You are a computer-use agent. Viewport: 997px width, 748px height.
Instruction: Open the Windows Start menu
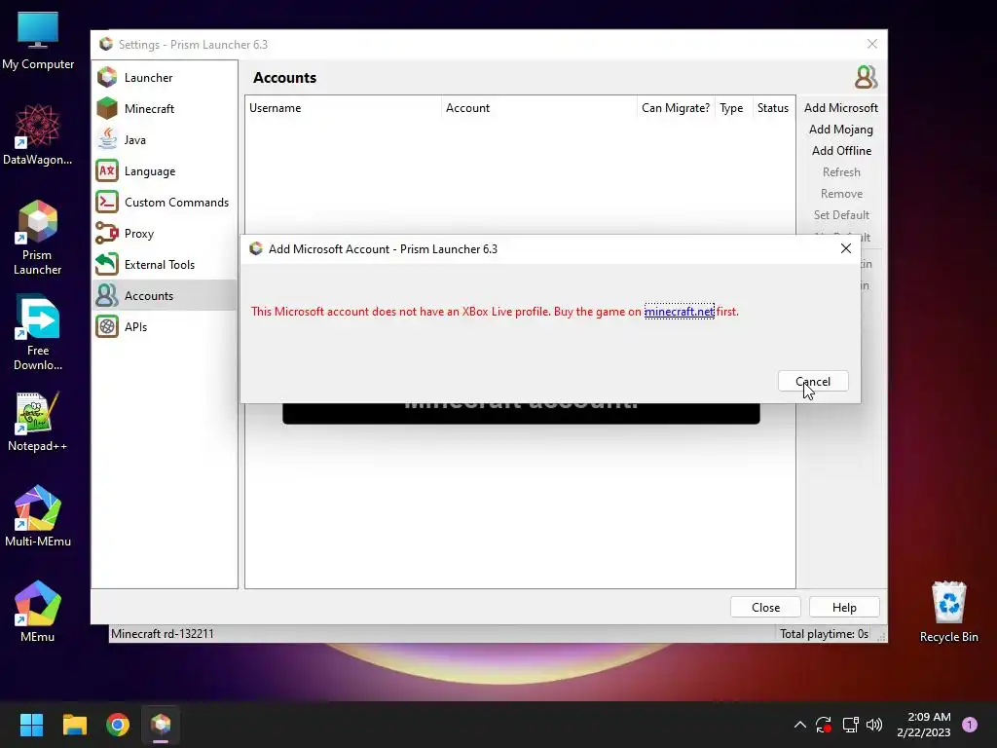click(31, 725)
